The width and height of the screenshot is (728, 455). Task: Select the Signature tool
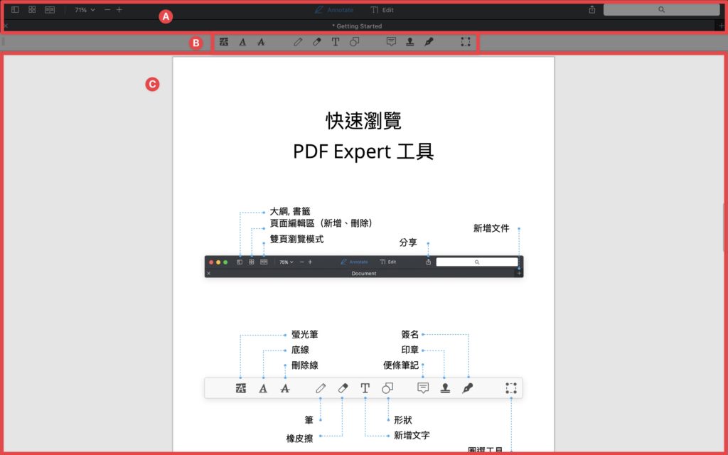pyautogui.click(x=429, y=42)
